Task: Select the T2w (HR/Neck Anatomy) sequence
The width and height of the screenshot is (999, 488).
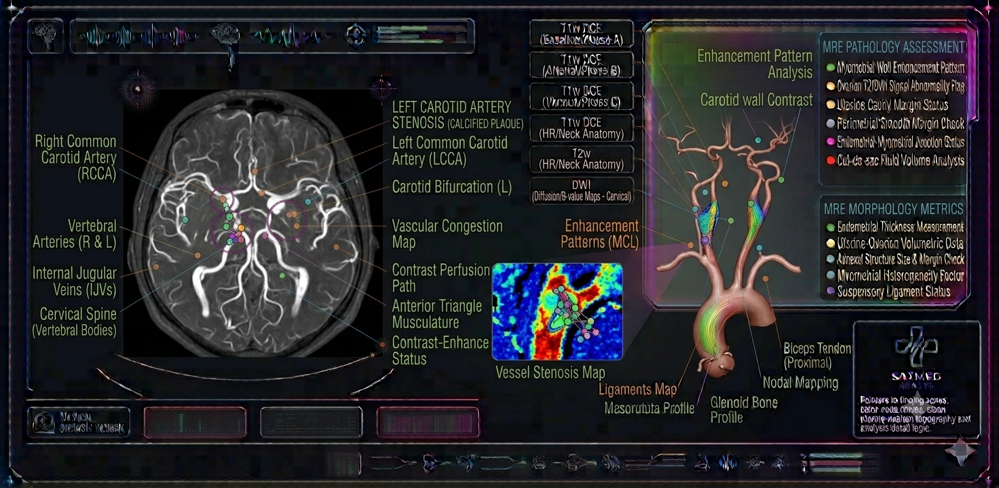Action: pyautogui.click(x=582, y=159)
